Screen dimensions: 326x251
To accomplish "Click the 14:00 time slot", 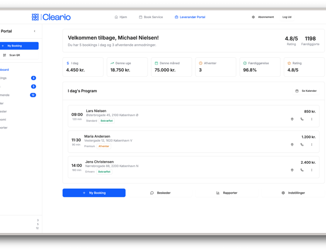I will click(77, 166).
